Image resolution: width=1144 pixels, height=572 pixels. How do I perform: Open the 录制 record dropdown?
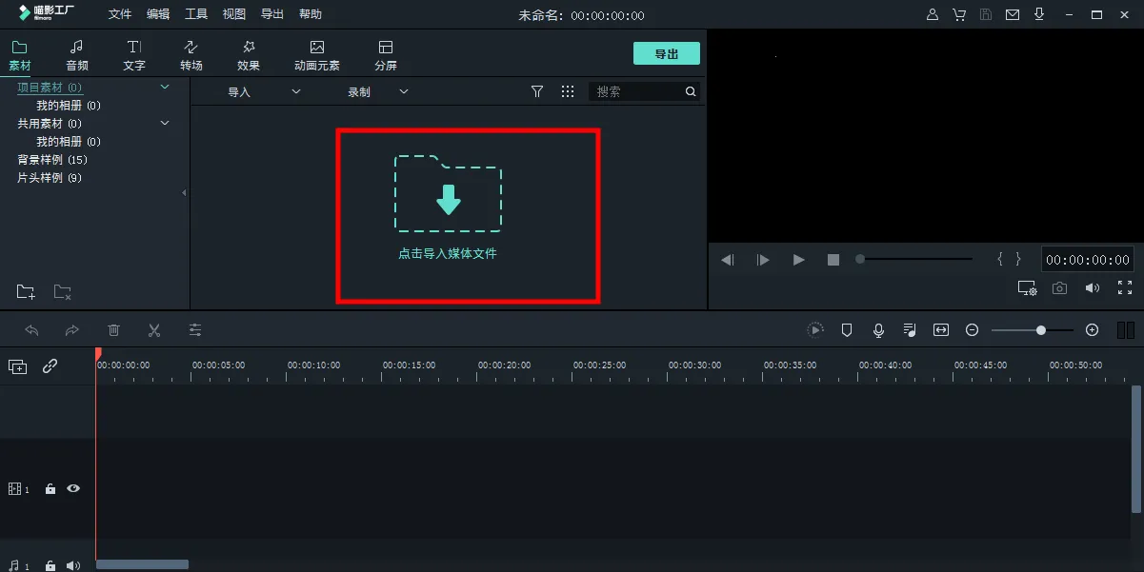[377, 91]
